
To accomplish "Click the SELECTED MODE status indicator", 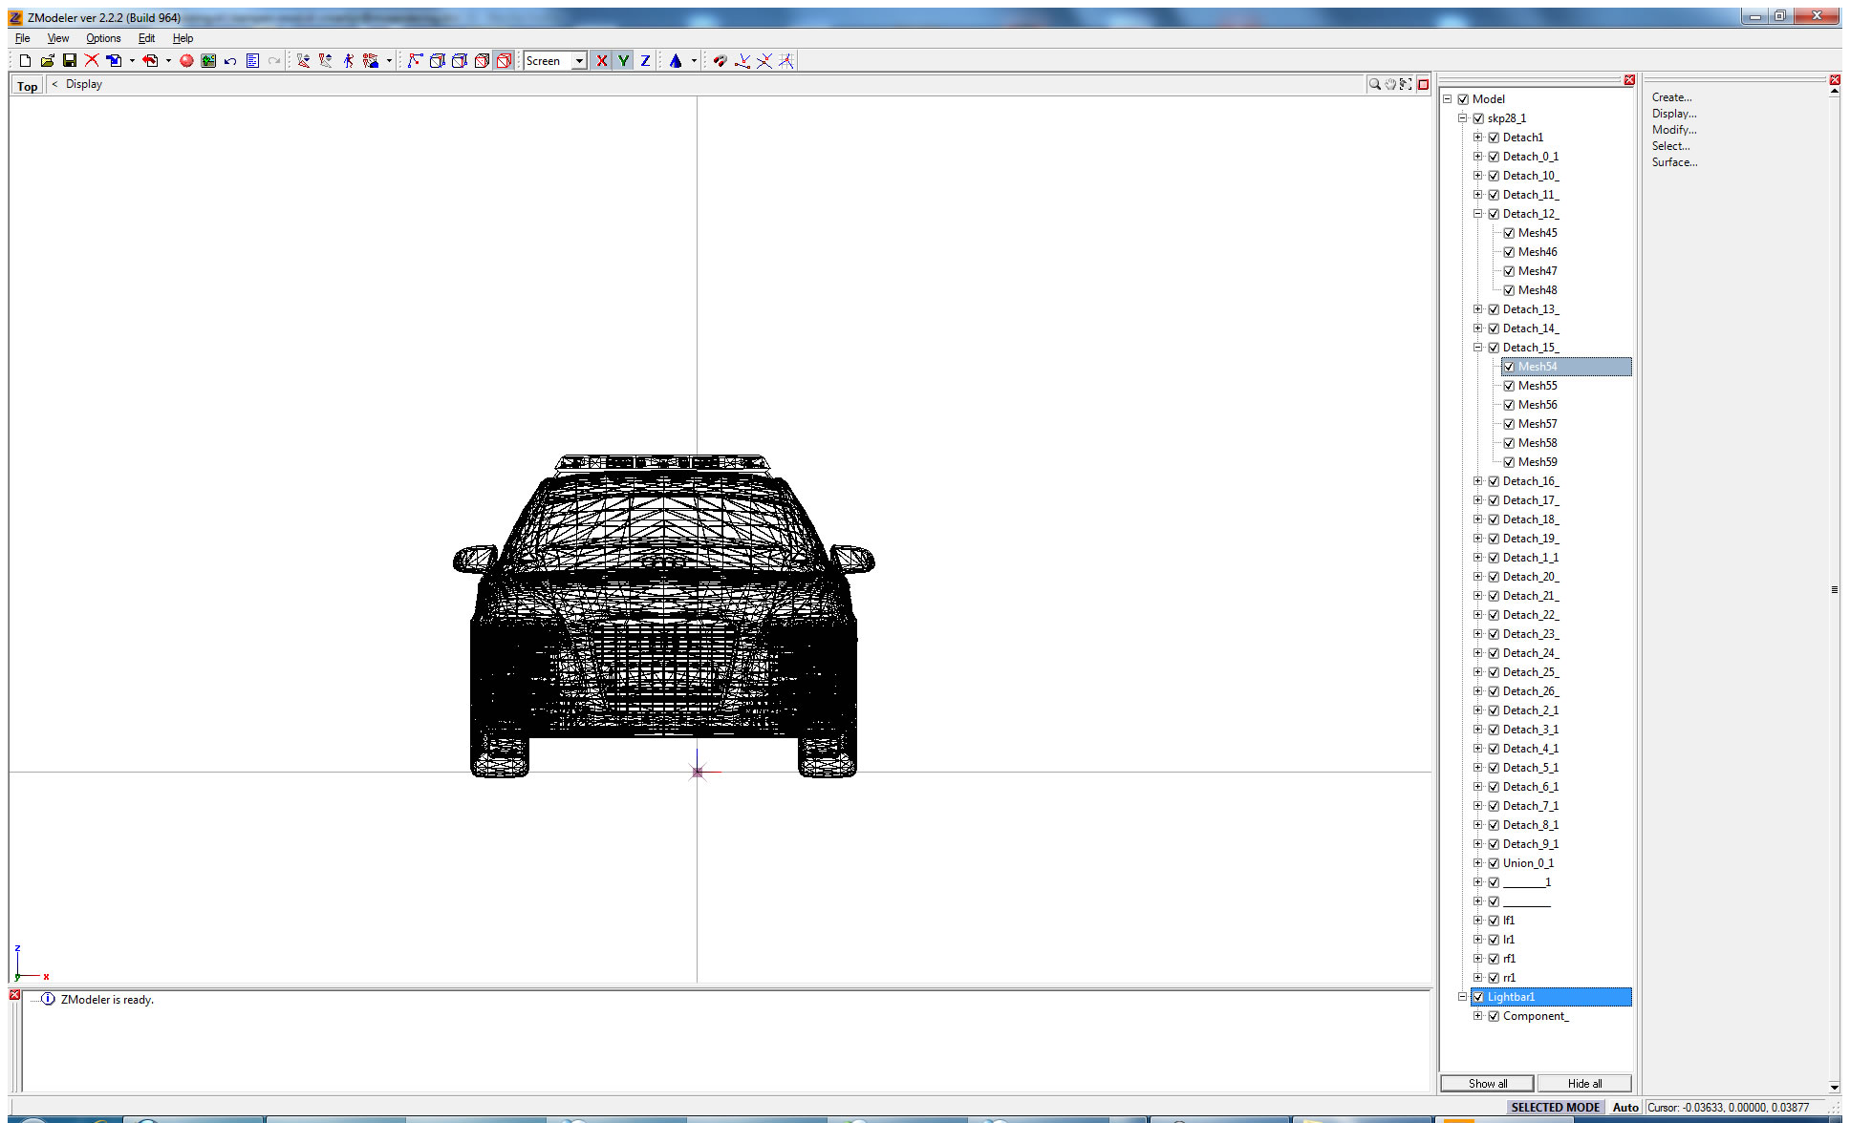I will [1555, 1108].
